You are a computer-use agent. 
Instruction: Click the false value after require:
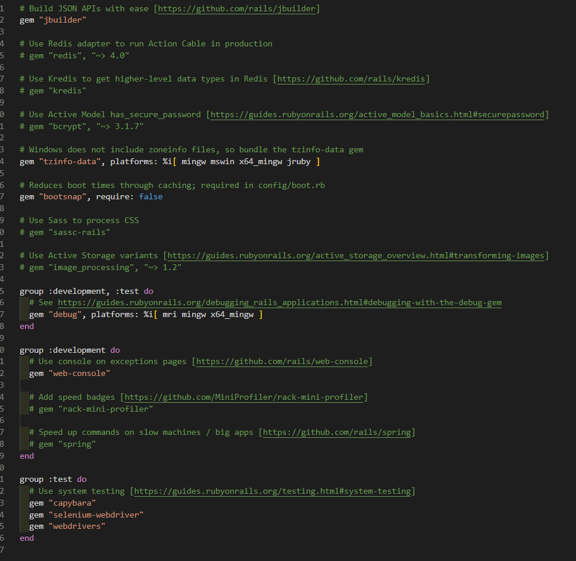click(x=151, y=196)
